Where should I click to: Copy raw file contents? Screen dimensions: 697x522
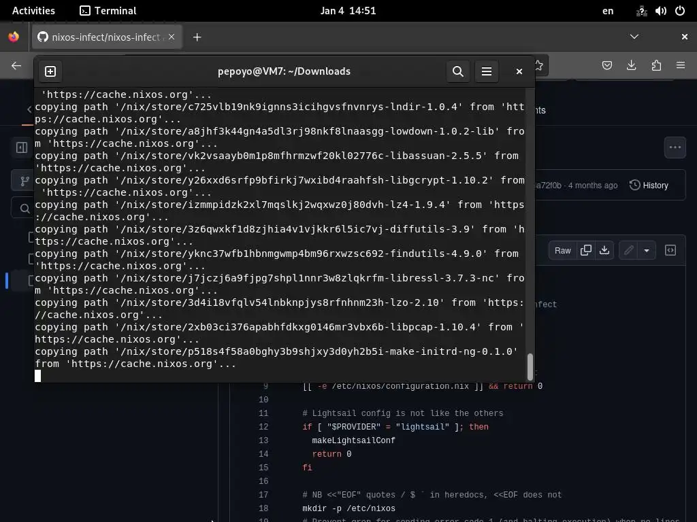point(586,251)
